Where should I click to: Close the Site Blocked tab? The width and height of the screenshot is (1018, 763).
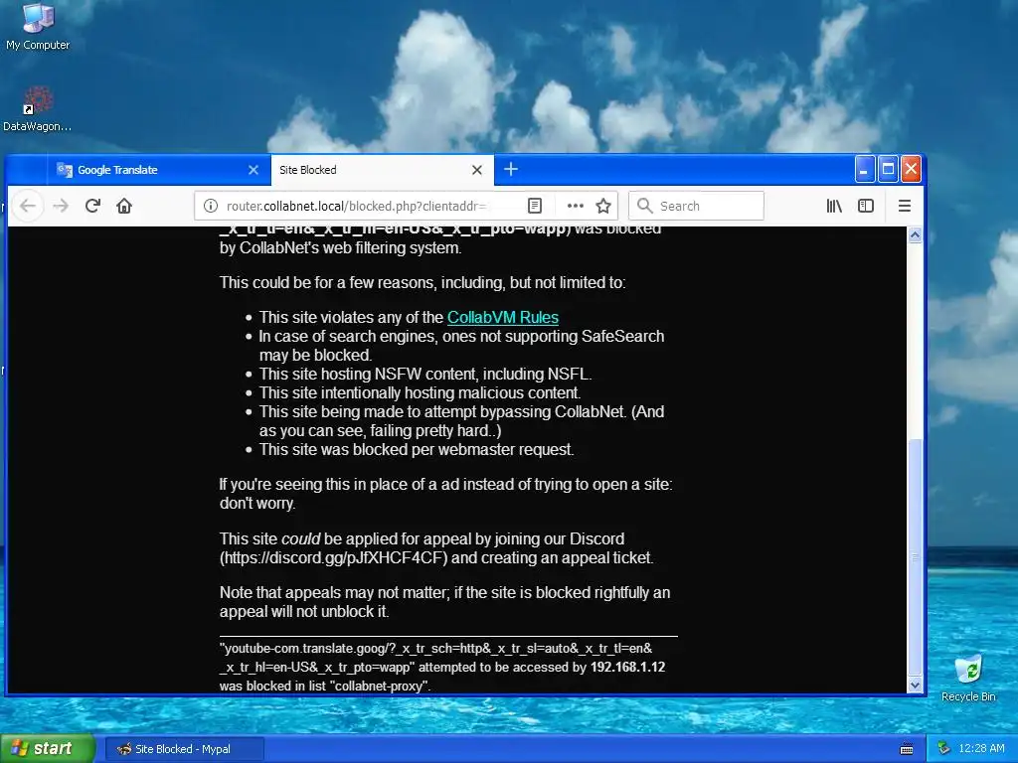point(477,170)
